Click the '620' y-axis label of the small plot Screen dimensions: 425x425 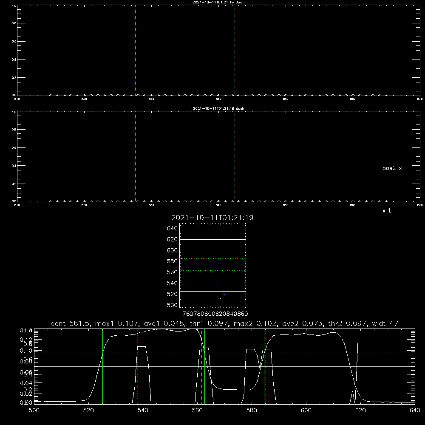coord(173,239)
